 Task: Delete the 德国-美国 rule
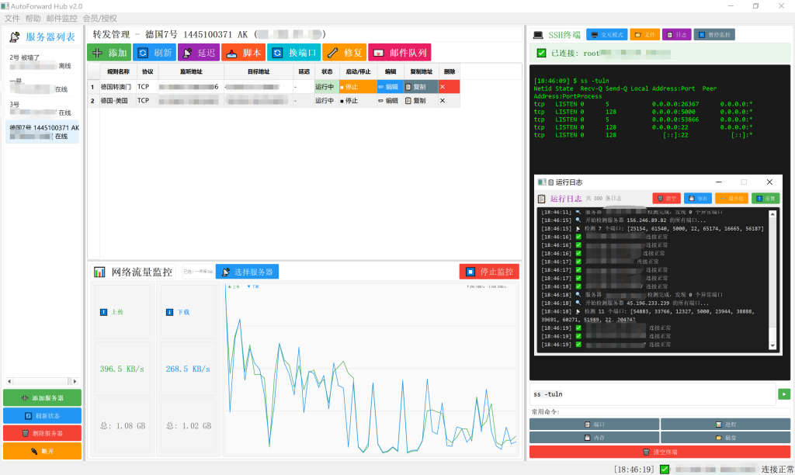tap(449, 100)
